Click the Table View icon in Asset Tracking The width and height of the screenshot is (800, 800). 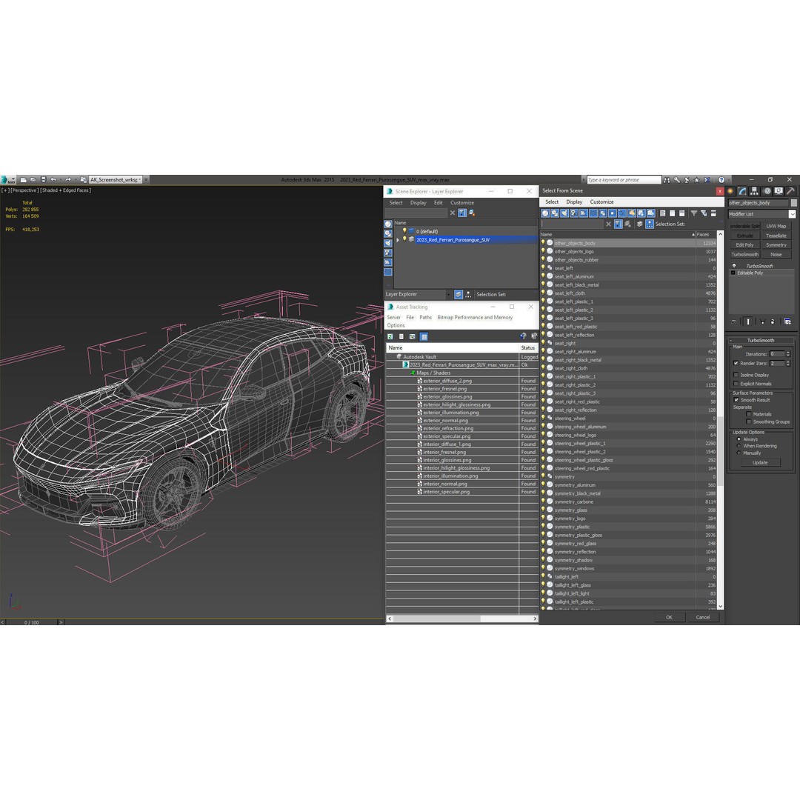coord(424,337)
